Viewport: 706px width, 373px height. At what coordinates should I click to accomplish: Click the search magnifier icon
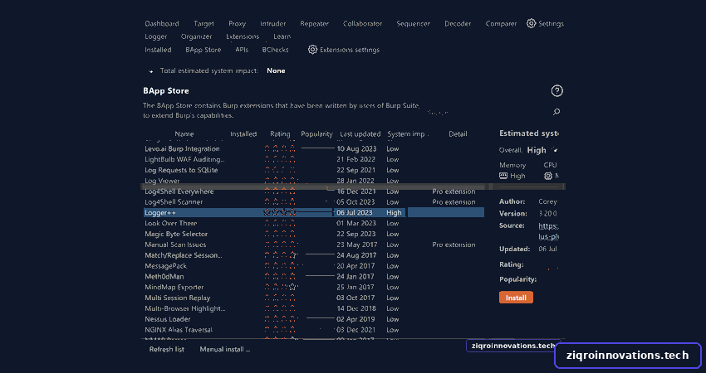pyautogui.click(x=556, y=111)
